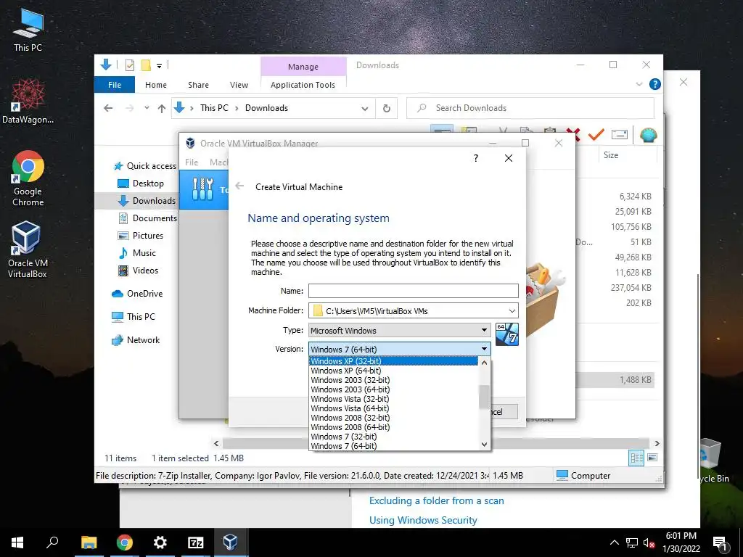Open the File tab in Explorer
The height and width of the screenshot is (557, 743).
click(x=115, y=85)
